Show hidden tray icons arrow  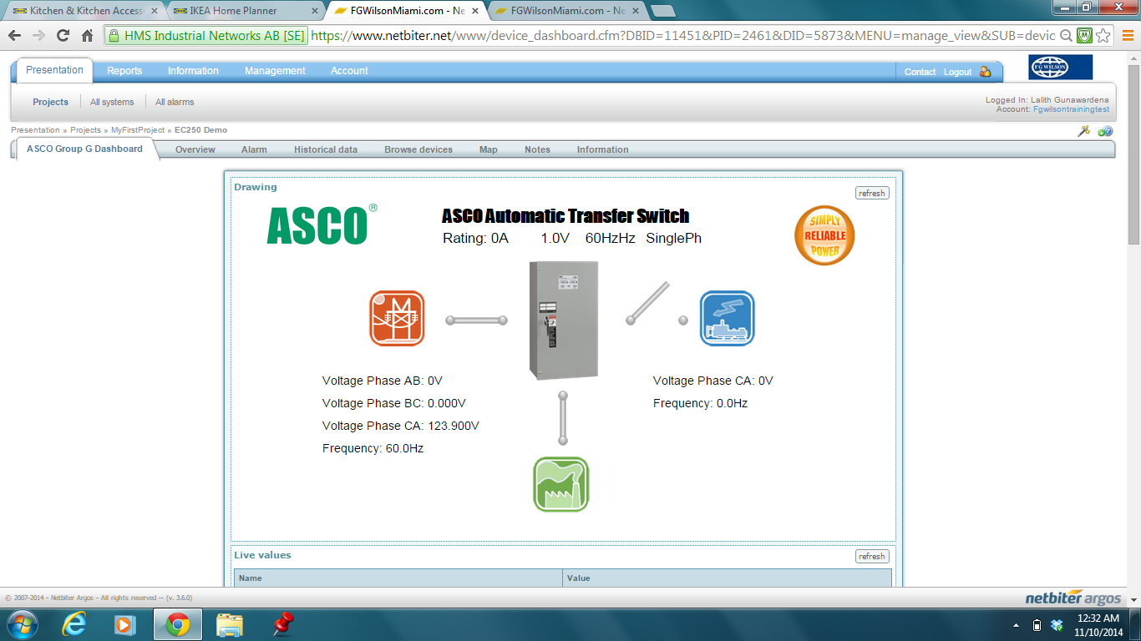pyautogui.click(x=1017, y=625)
